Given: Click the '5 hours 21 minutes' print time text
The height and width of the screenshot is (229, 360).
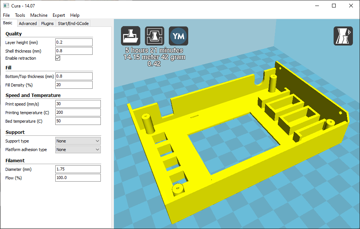Looking at the screenshot, I should point(154,50).
